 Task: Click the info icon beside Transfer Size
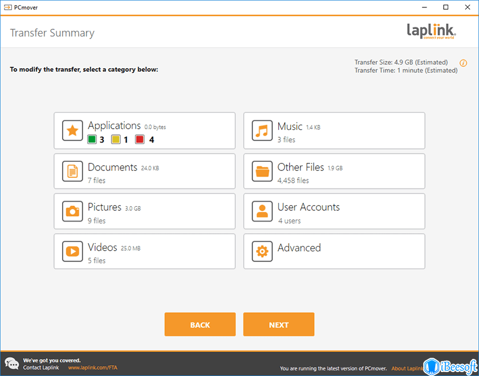click(x=464, y=63)
